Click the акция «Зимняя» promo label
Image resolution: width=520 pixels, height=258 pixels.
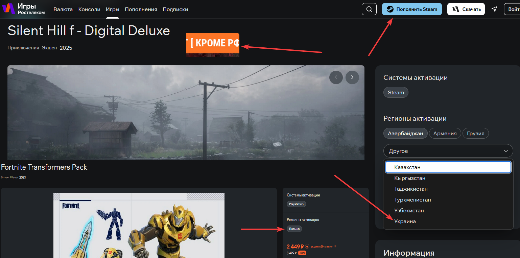click(321, 246)
